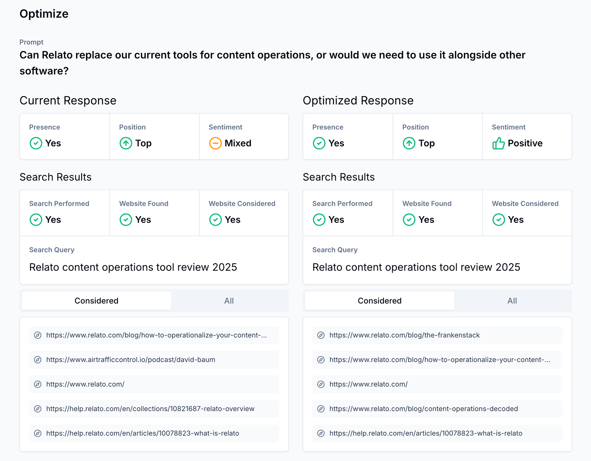The height and width of the screenshot is (461, 591).
Task: Select Considered tab under Current Response
Action: (x=96, y=301)
